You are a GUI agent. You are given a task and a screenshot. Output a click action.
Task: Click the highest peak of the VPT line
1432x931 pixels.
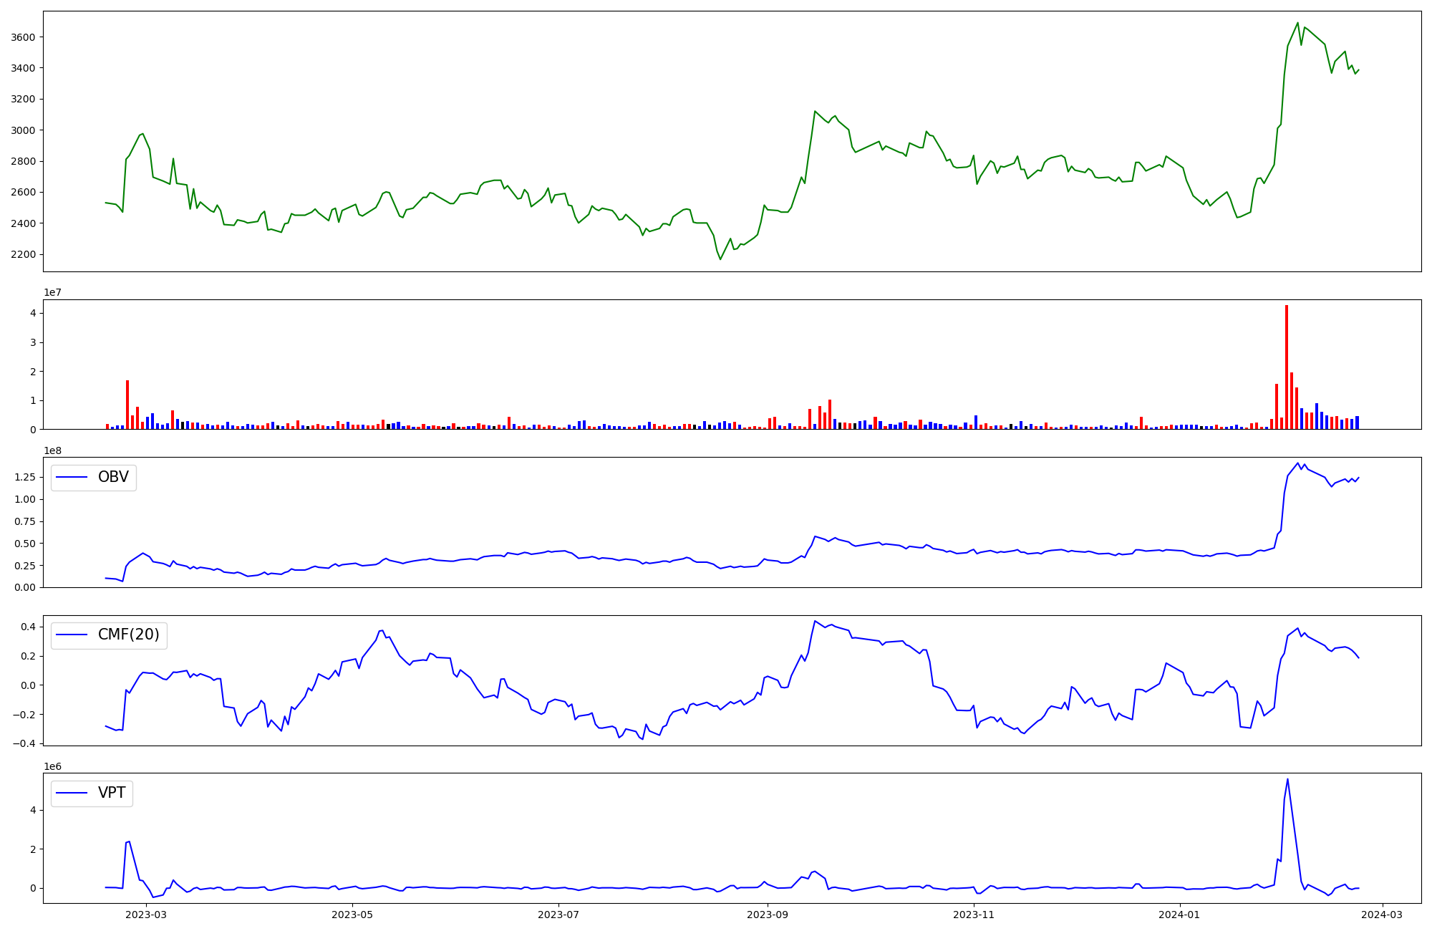click(x=1287, y=779)
